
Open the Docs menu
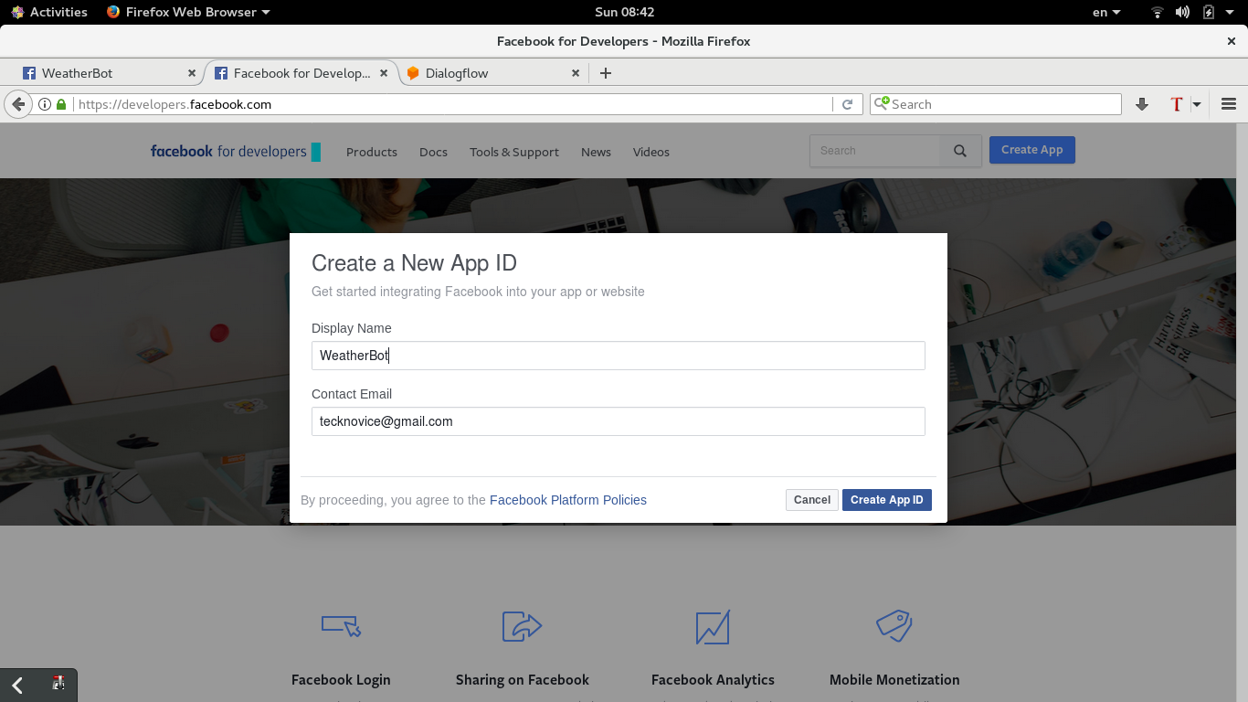(433, 152)
